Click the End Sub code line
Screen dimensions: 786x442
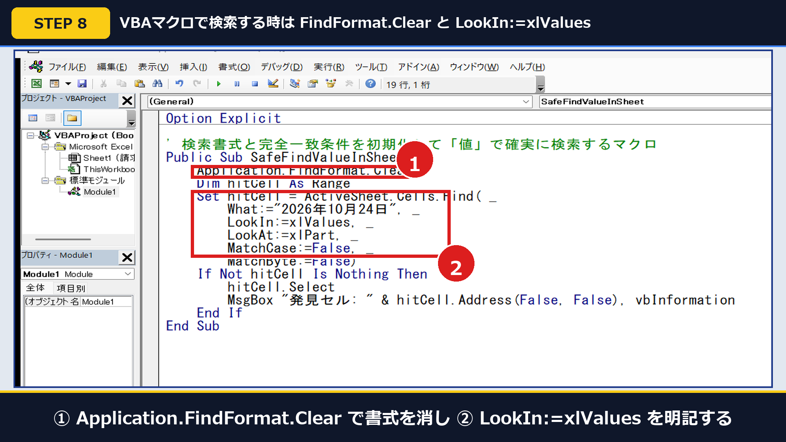point(192,326)
